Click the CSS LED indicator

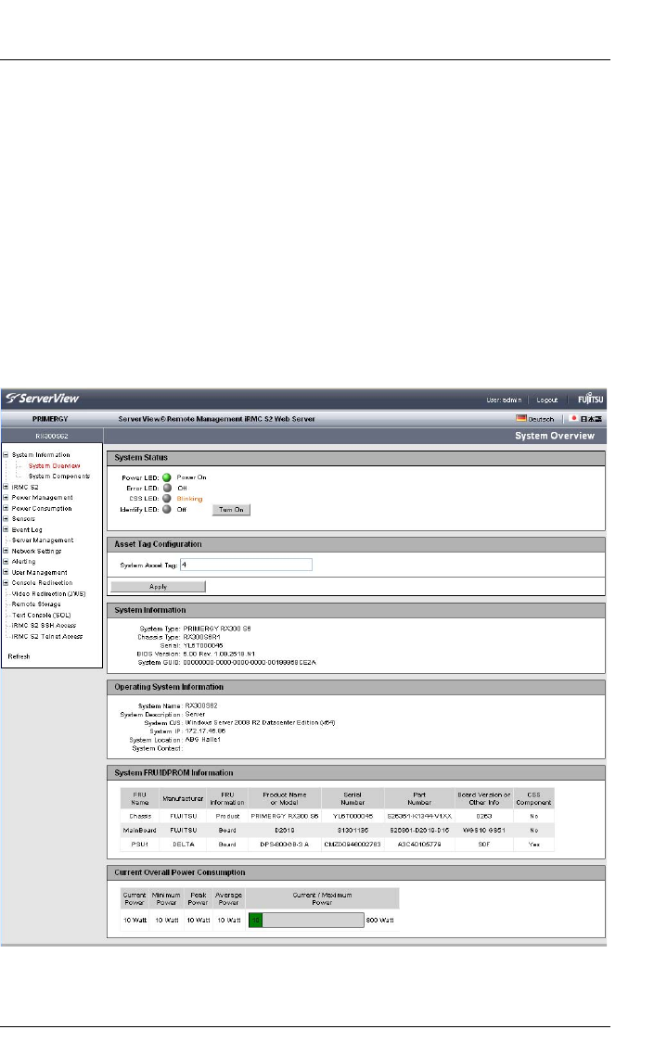(167, 499)
